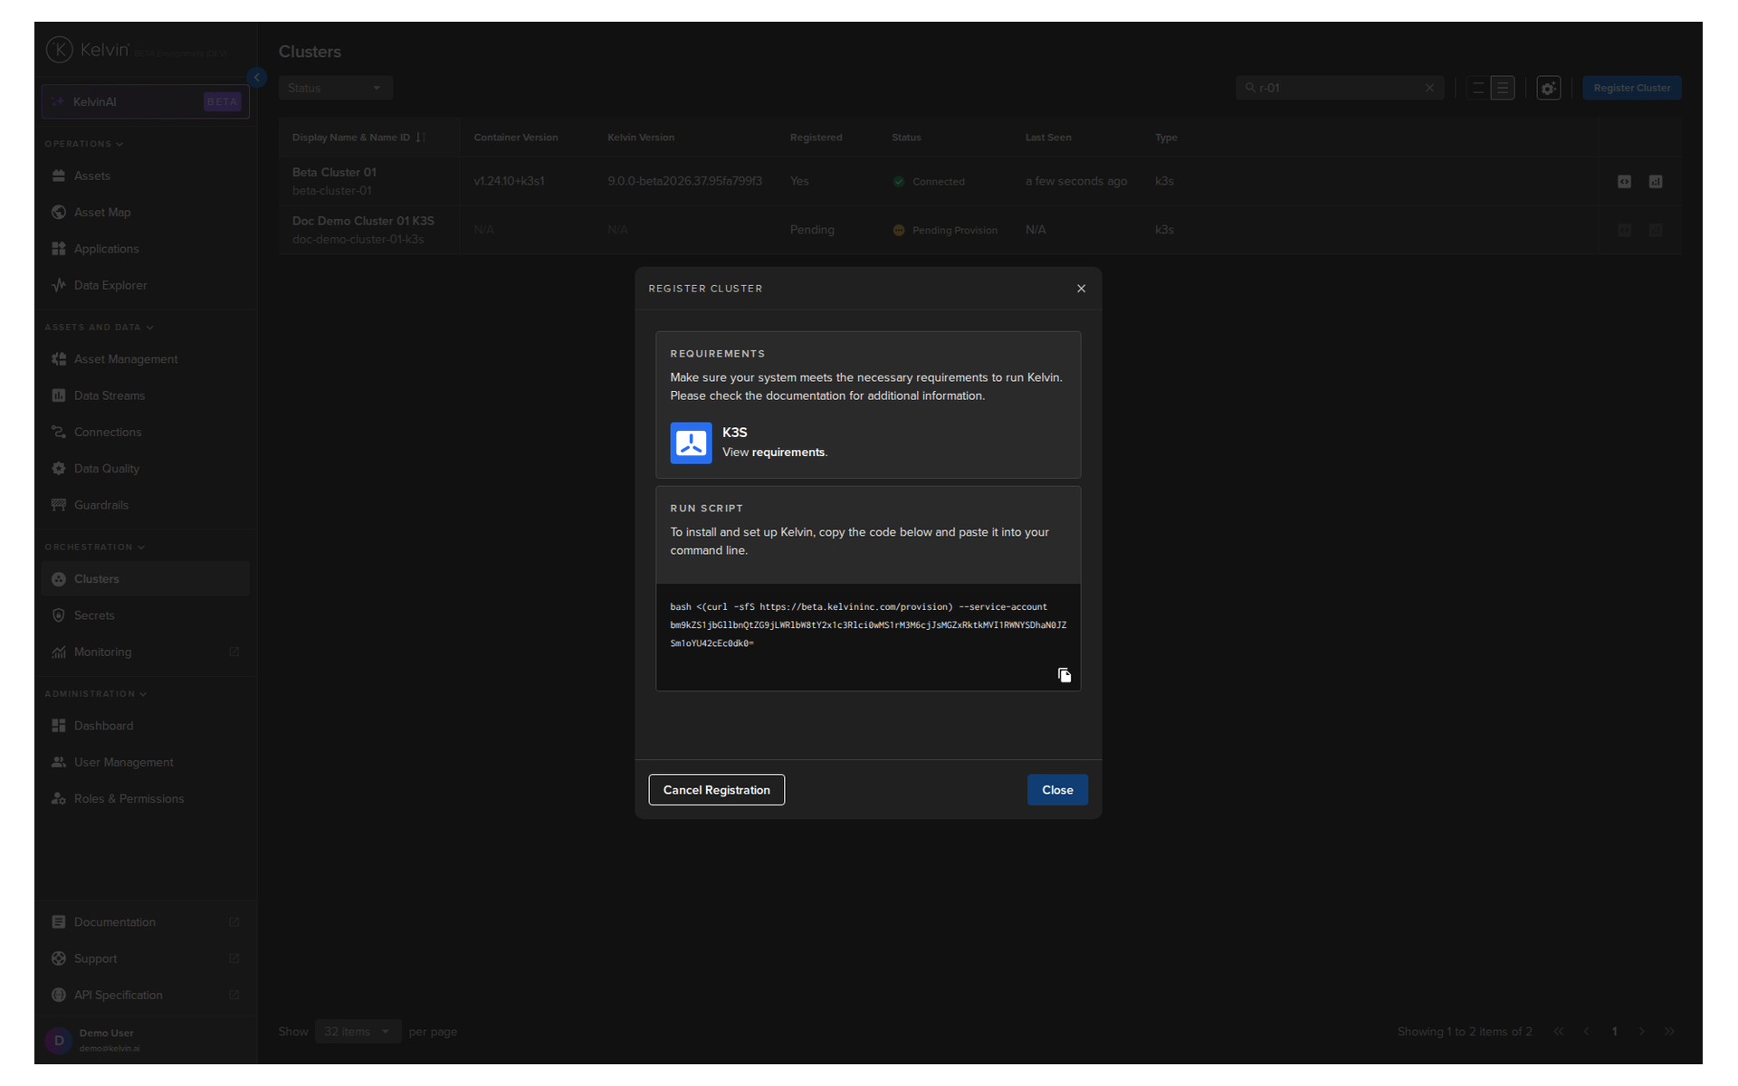Collapse the left sidebar panel

pyautogui.click(x=257, y=78)
